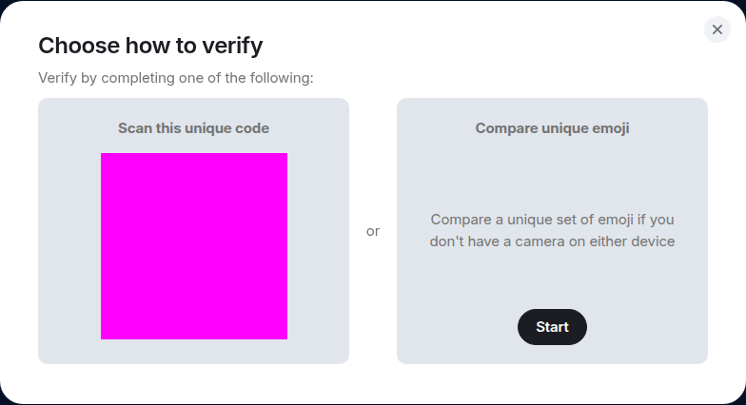This screenshot has height=405, width=746.
Task: Close the verification dialog with the X
Action: coord(717,29)
